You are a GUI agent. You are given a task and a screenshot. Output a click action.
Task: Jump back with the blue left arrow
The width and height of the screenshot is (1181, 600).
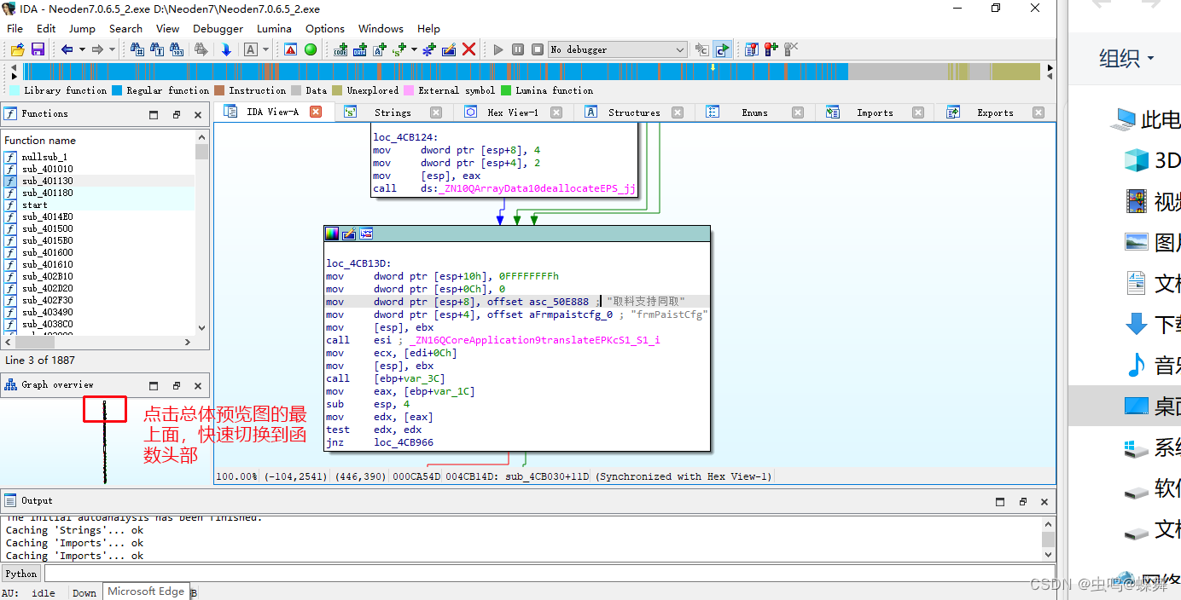67,49
